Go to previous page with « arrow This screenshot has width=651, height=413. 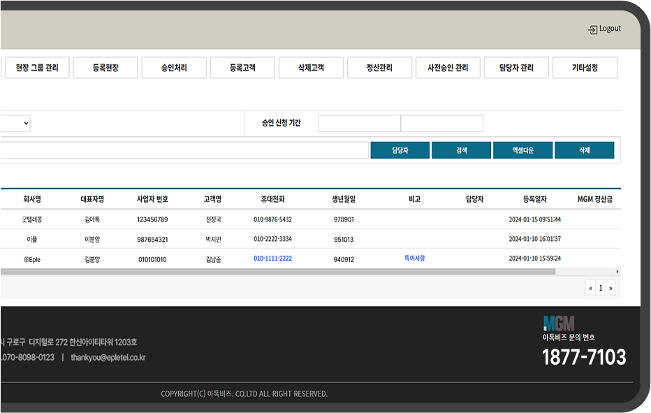(x=590, y=288)
